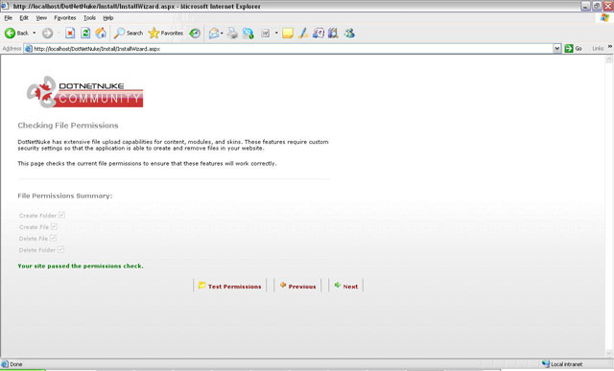Image resolution: width=614 pixels, height=371 pixels.
Task: Open the Edit menu
Action: coord(24,18)
